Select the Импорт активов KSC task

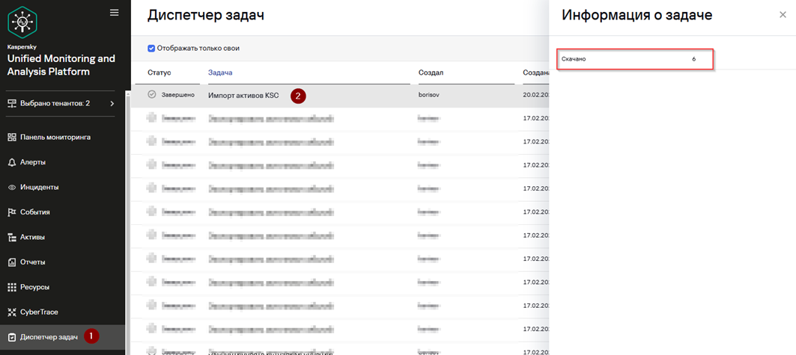(x=243, y=95)
